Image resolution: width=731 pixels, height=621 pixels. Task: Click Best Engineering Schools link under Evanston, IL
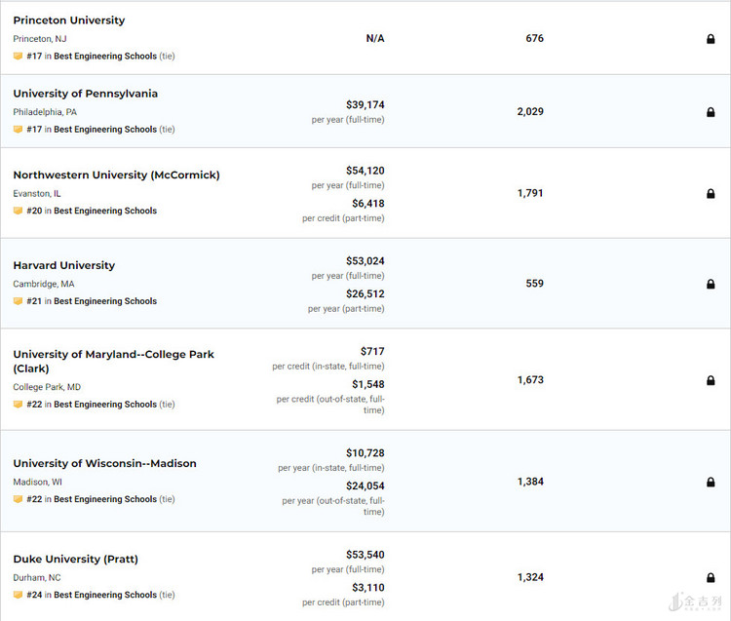[105, 211]
